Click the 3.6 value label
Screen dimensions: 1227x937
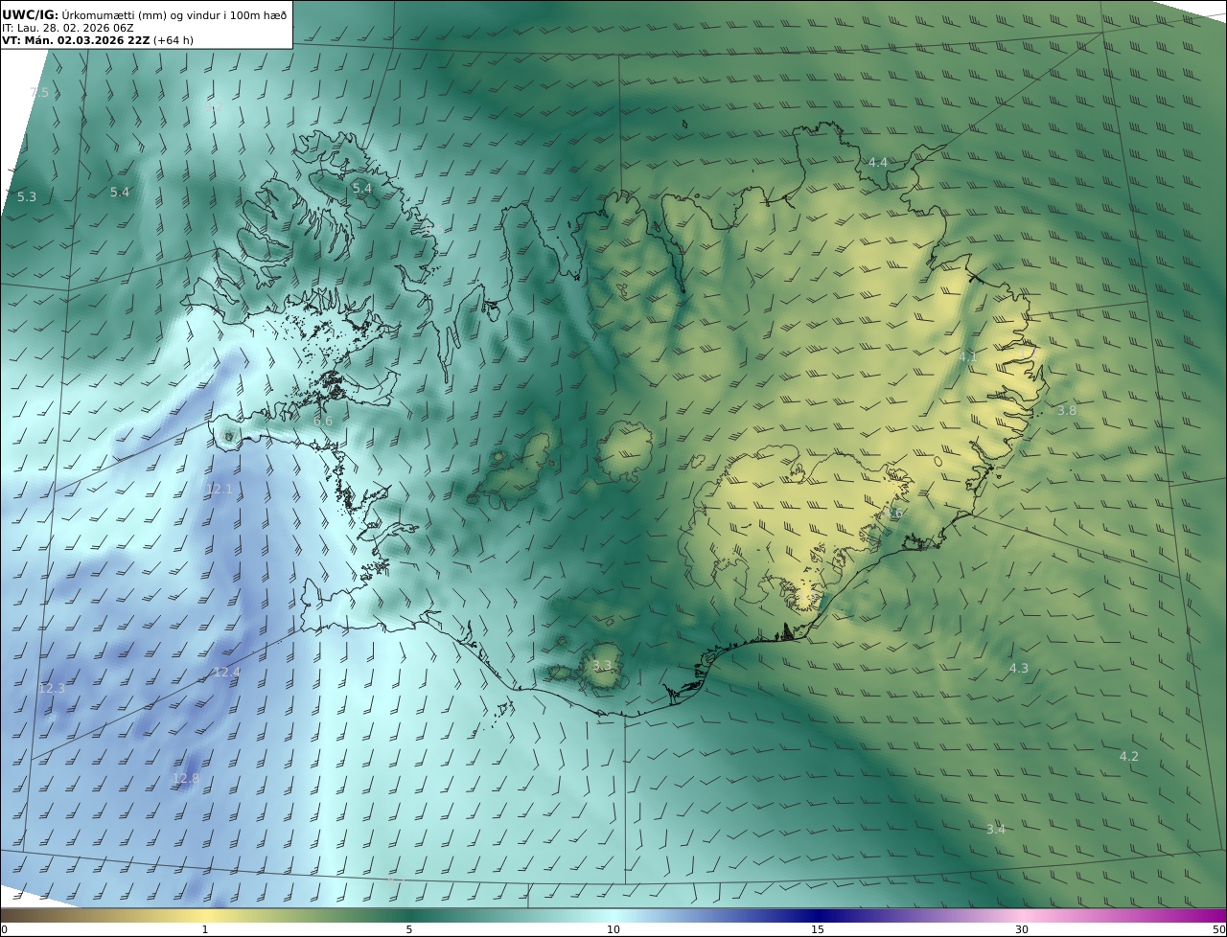[x=893, y=514]
